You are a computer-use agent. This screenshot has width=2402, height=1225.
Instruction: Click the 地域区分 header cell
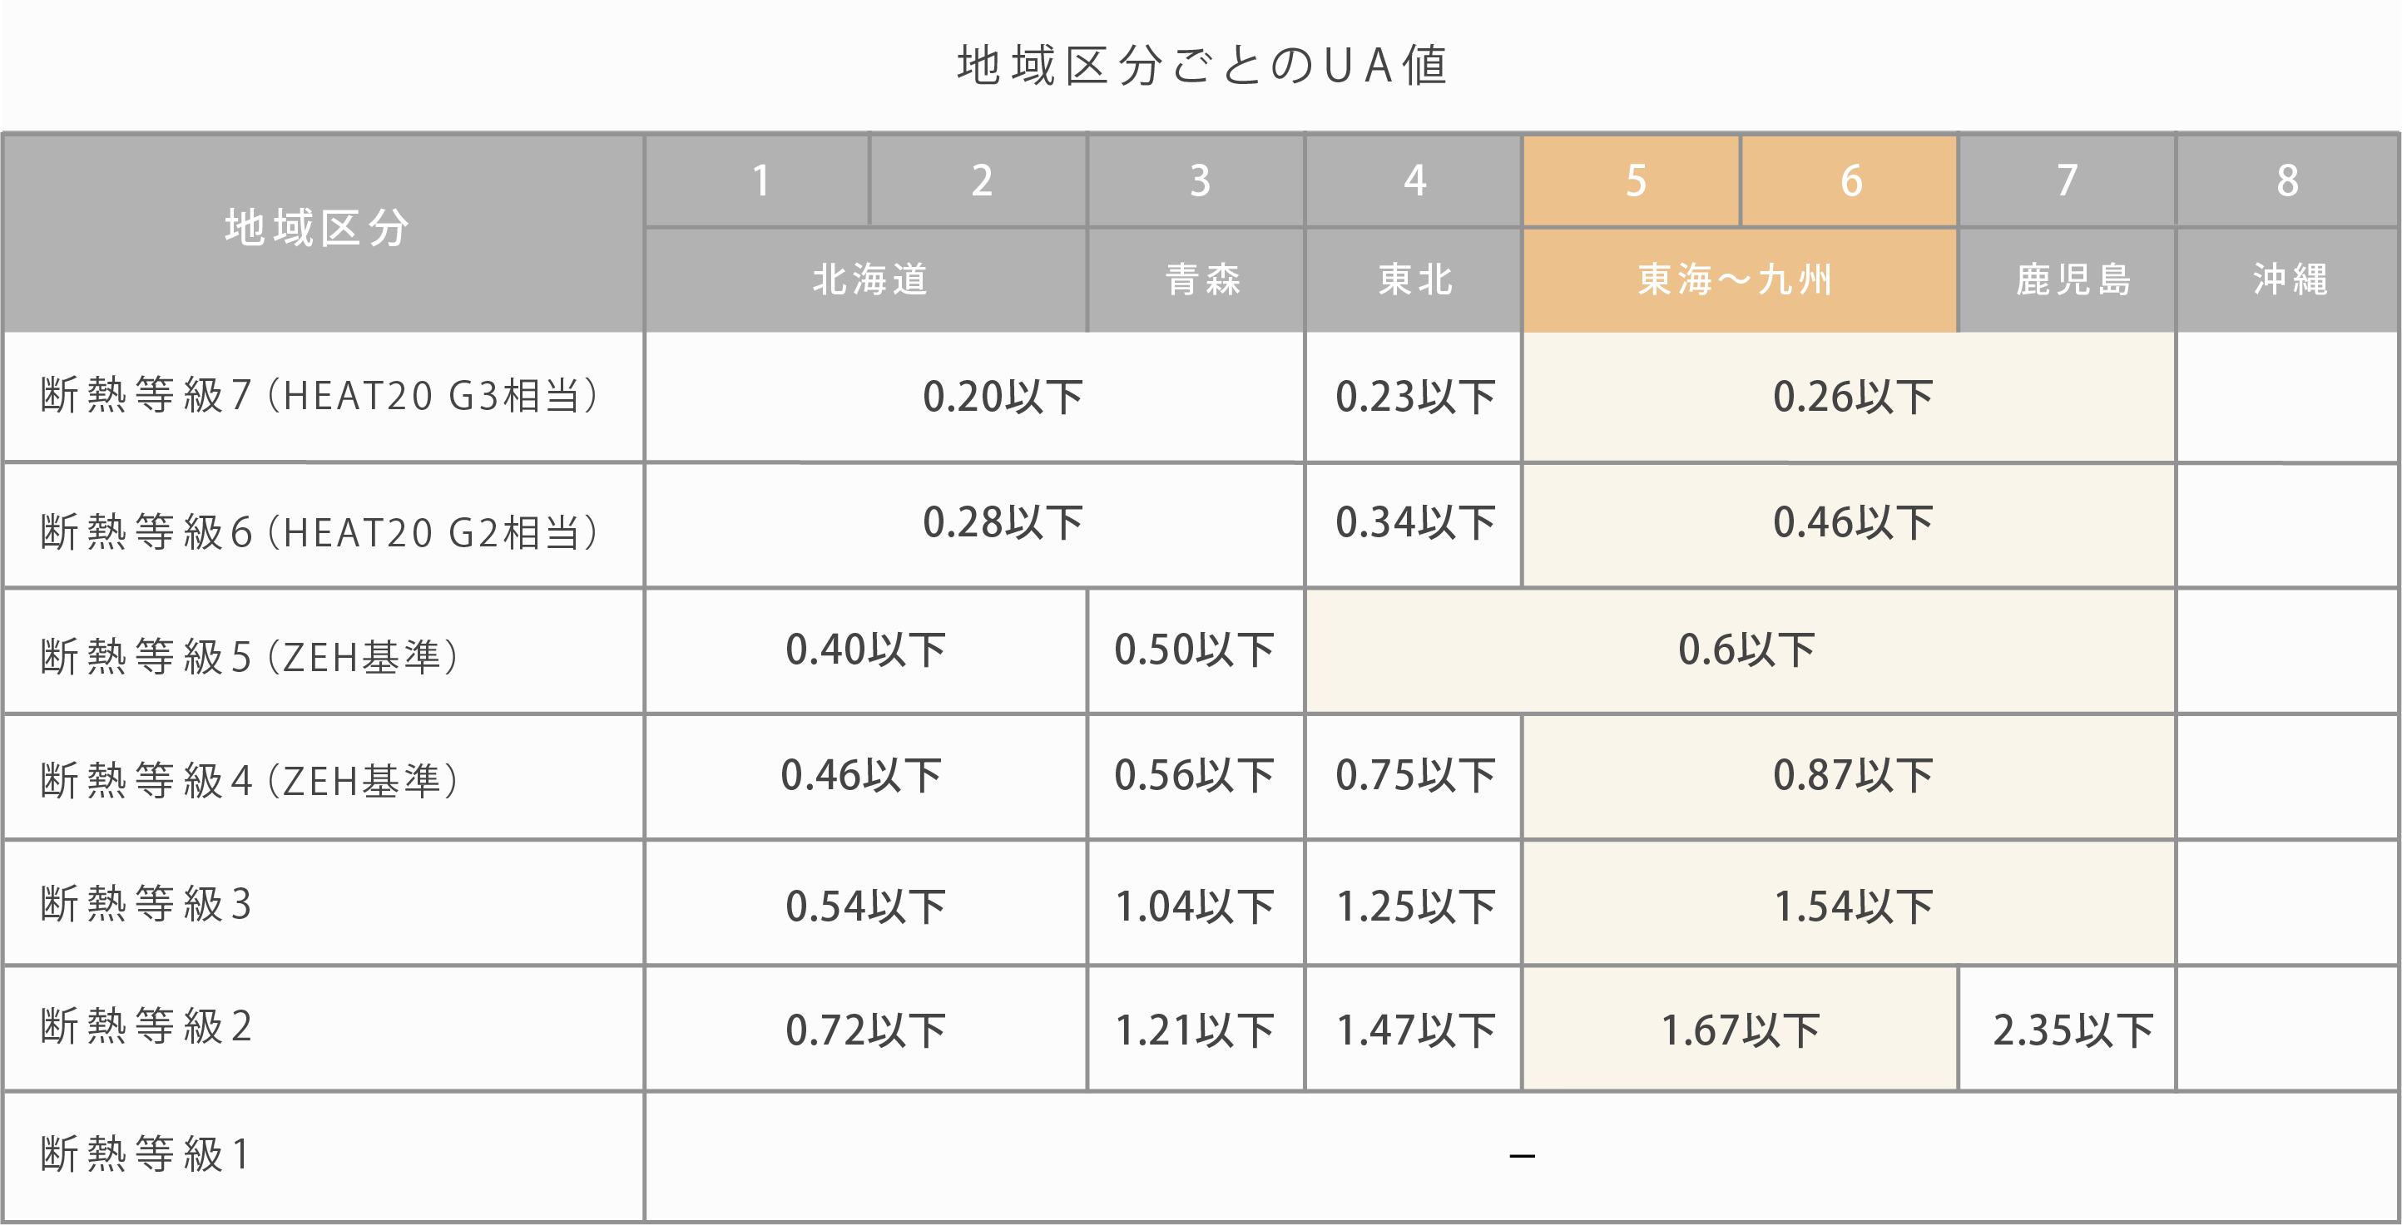pyautogui.click(x=323, y=232)
